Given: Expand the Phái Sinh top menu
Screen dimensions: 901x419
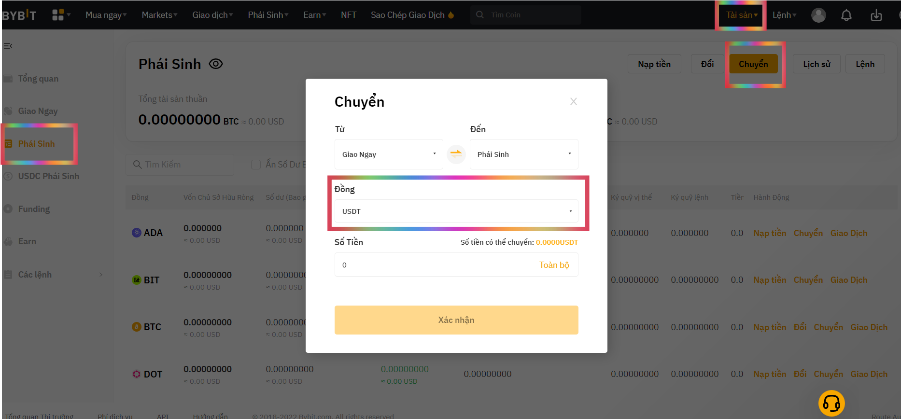Looking at the screenshot, I should pyautogui.click(x=268, y=15).
